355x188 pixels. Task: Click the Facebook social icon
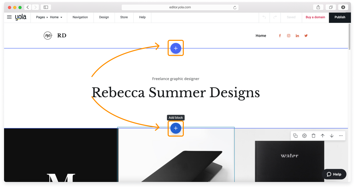tap(280, 36)
